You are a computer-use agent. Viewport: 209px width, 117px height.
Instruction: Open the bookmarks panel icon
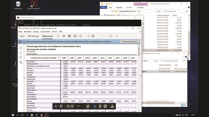click(21, 52)
